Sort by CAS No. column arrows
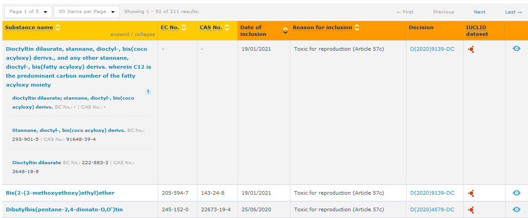Image resolution: width=528 pixels, height=218 pixels. (227, 28)
